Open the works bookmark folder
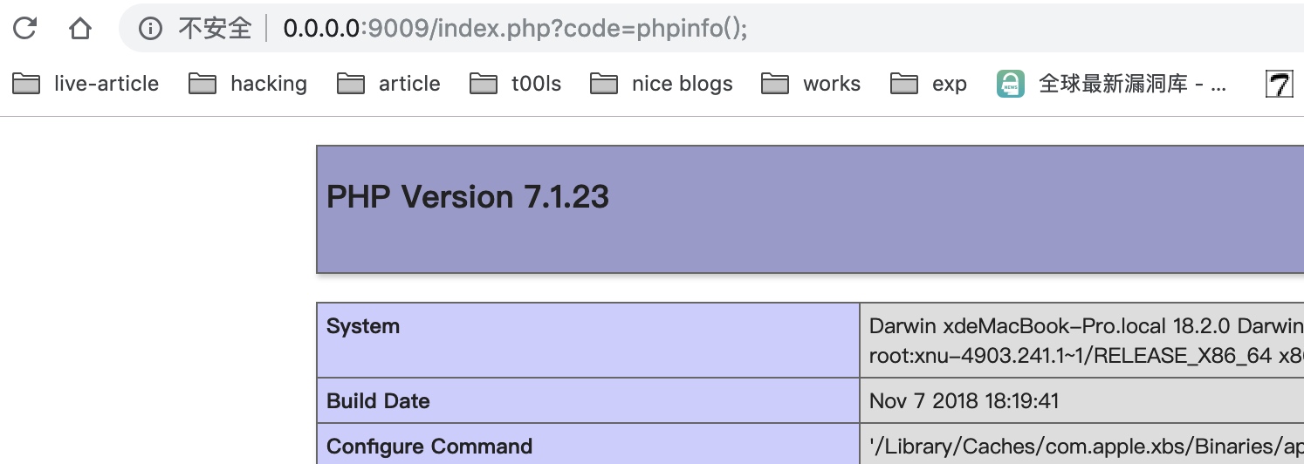Screen dimensions: 1304x464 (x=811, y=84)
